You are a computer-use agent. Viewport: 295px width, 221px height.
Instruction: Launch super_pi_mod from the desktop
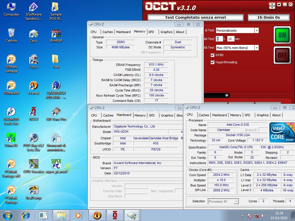56,166
